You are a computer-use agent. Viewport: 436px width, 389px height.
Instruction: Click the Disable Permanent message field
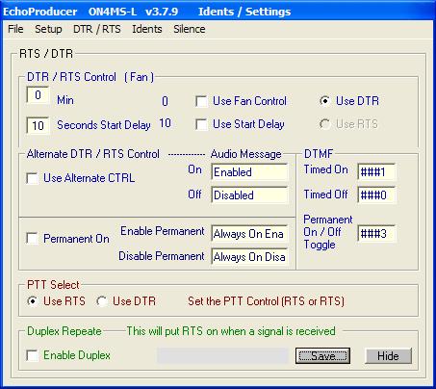point(249,256)
